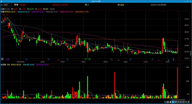Screen dimensions: 192x104
Task: Click the price change 0.55(+3.42%) text
Action: coord(60,5)
